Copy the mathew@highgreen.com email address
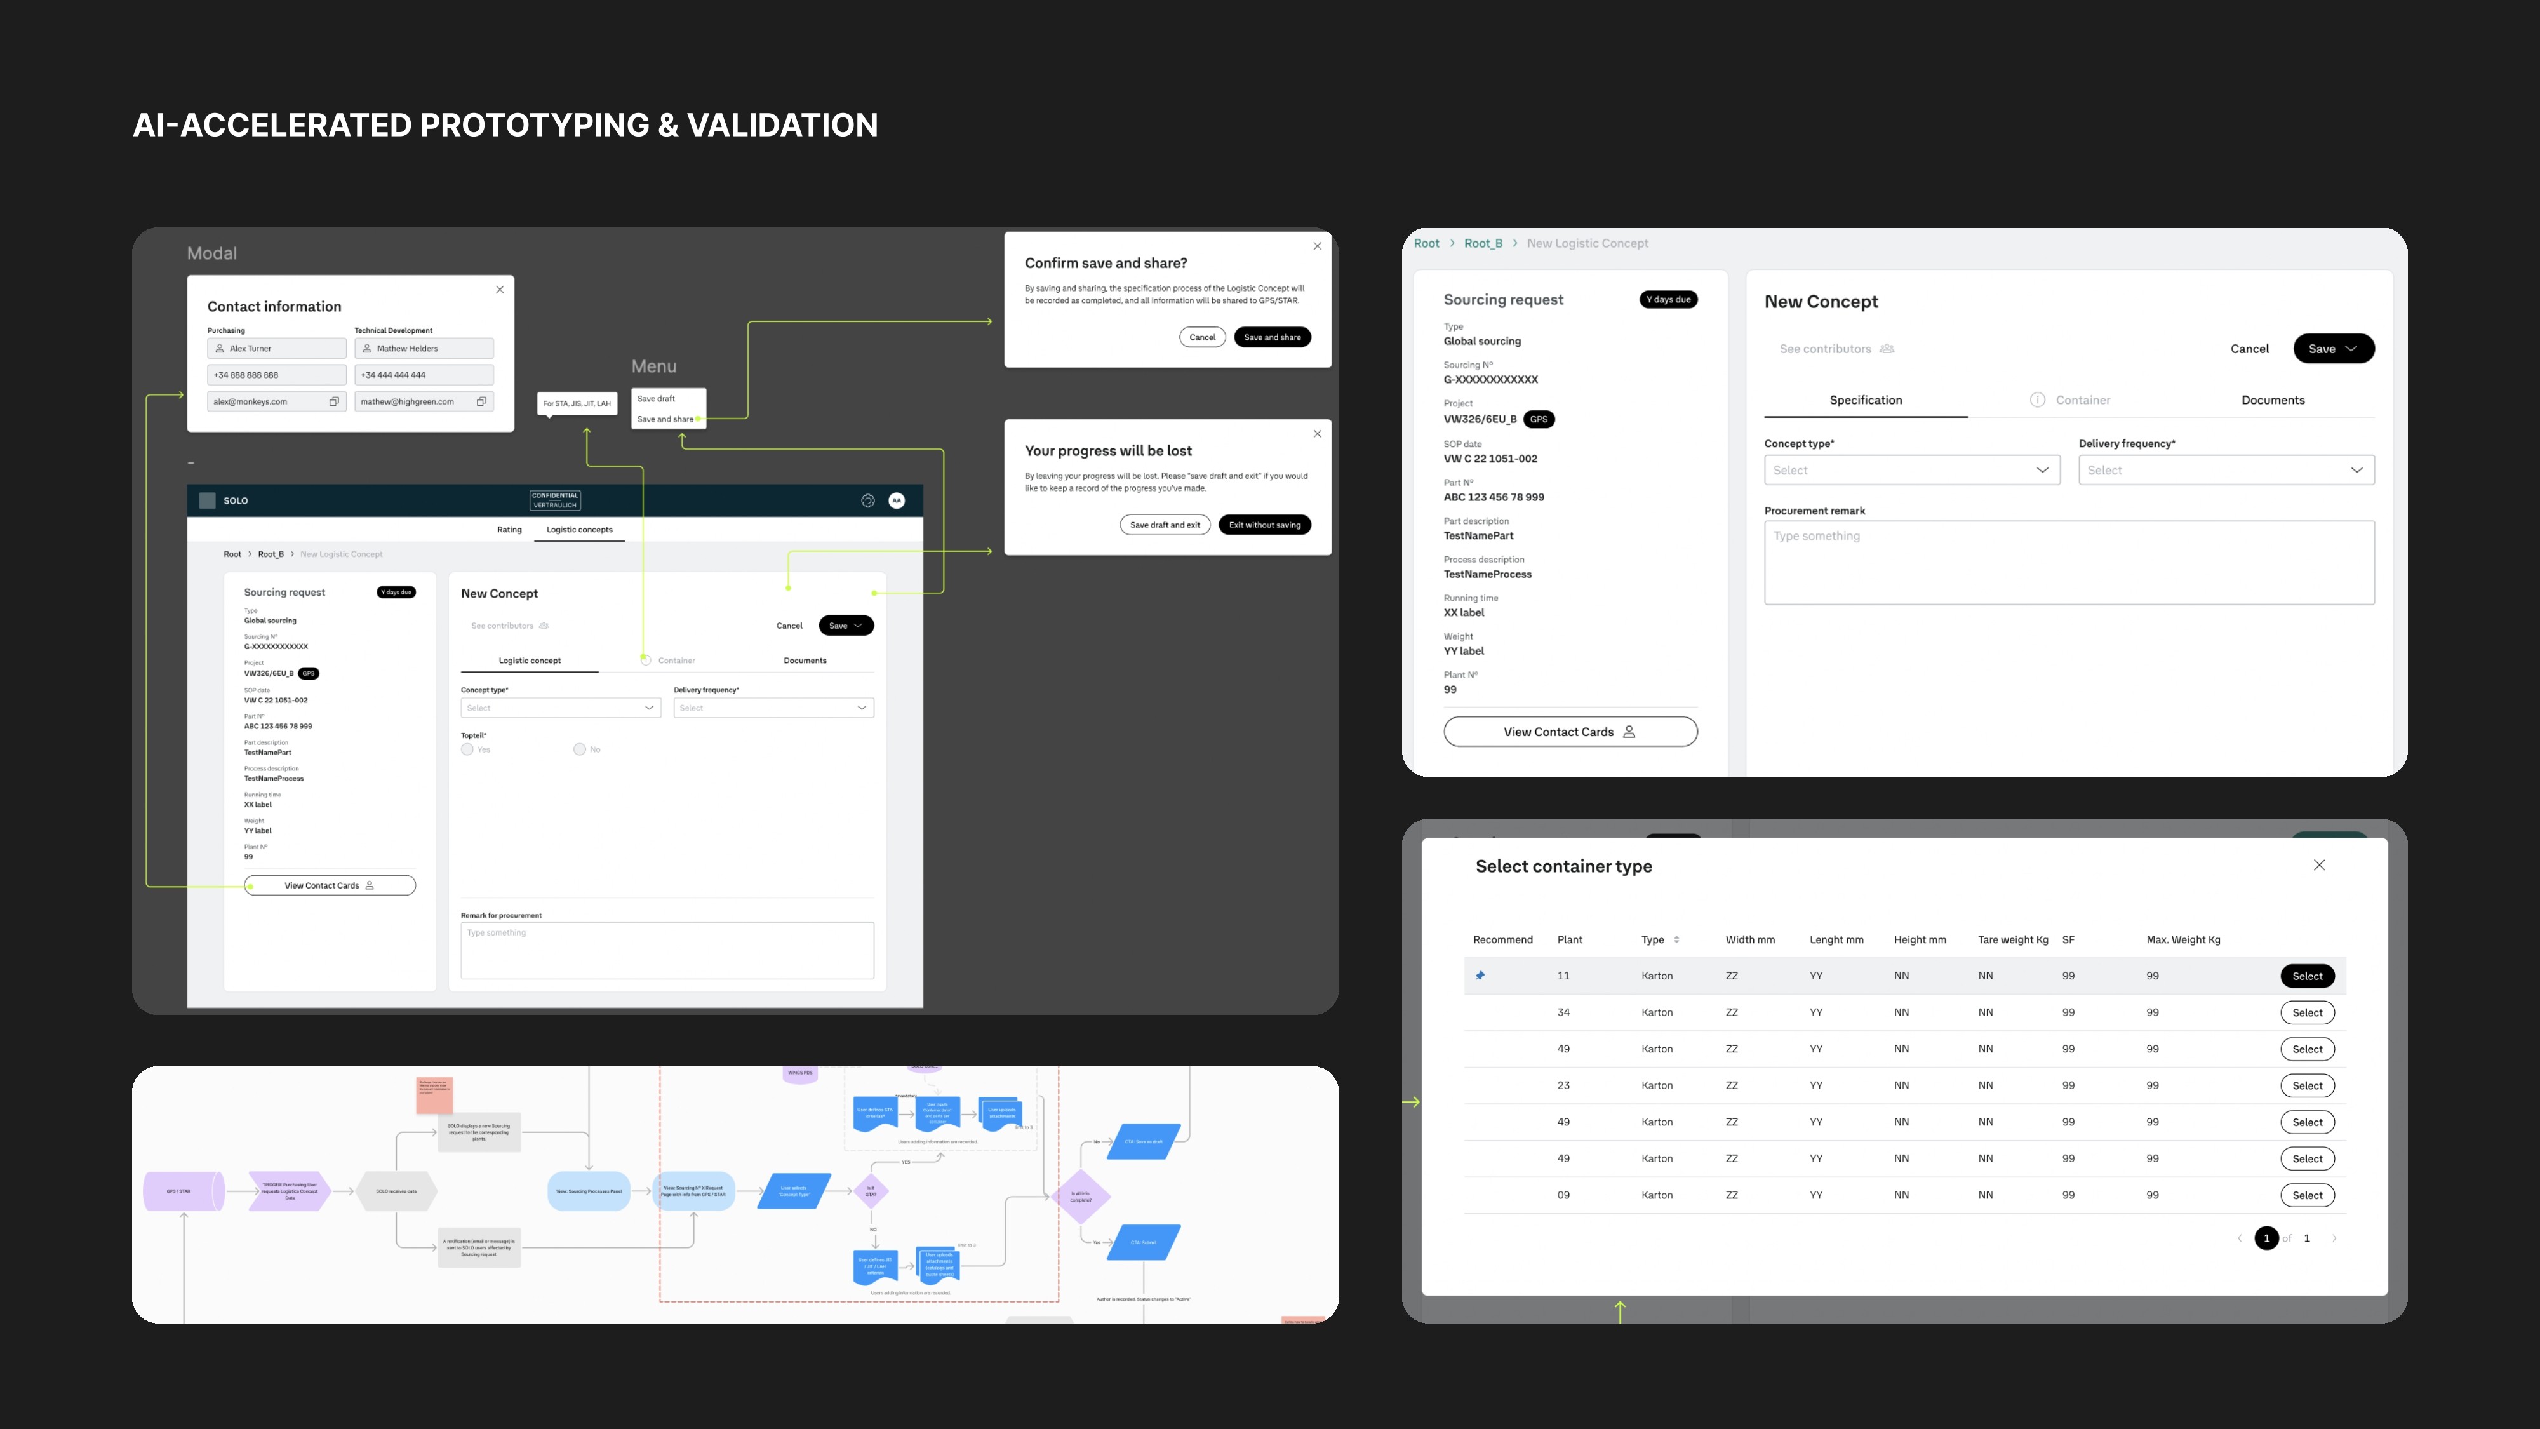2540x1429 pixels. tap(481, 401)
